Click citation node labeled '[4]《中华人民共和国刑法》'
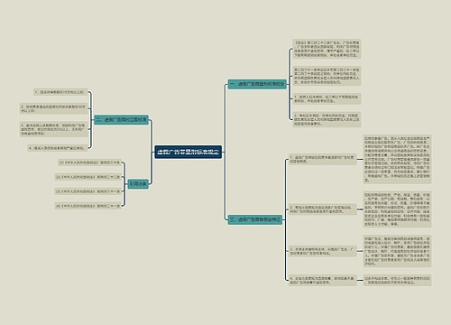Viewport: 451px width, 325px height. 88,206
